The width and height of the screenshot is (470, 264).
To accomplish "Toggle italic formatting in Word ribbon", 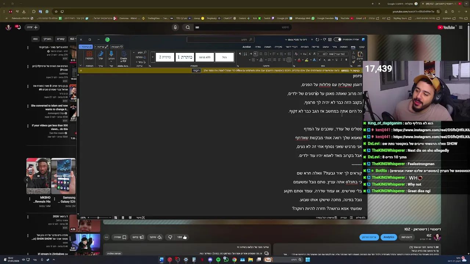I will pos(341,60).
